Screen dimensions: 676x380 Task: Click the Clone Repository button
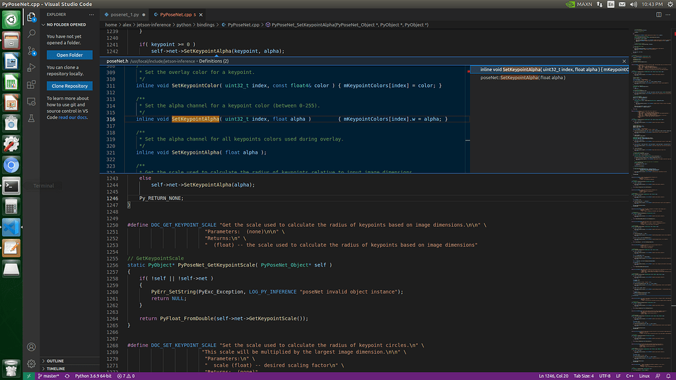click(69, 86)
